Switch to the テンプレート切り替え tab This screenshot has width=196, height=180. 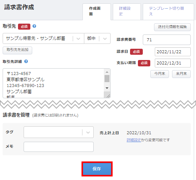[168, 12]
